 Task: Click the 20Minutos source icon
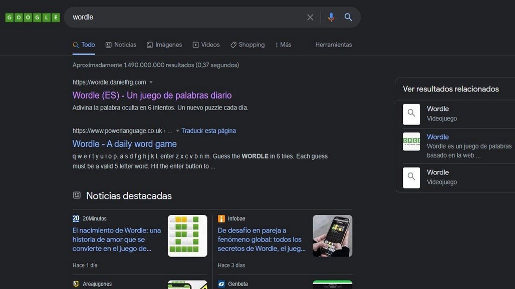coord(76,218)
